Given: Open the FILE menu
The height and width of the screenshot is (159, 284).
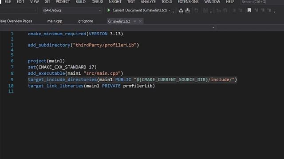Looking at the screenshot, I should point(8,2).
